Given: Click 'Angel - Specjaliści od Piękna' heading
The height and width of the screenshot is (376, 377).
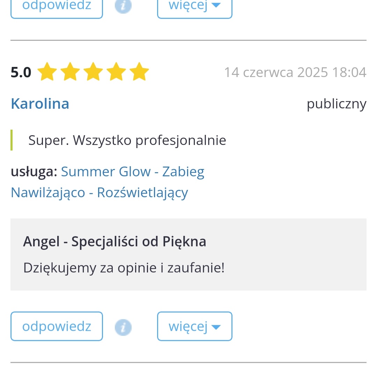Looking at the screenshot, I should pyautogui.click(x=114, y=241).
